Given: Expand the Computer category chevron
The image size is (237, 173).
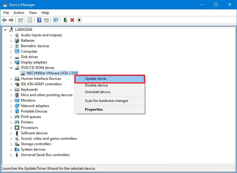Looking at the screenshot, I should coord(11,52).
